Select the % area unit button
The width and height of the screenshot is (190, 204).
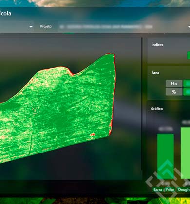click(174, 92)
